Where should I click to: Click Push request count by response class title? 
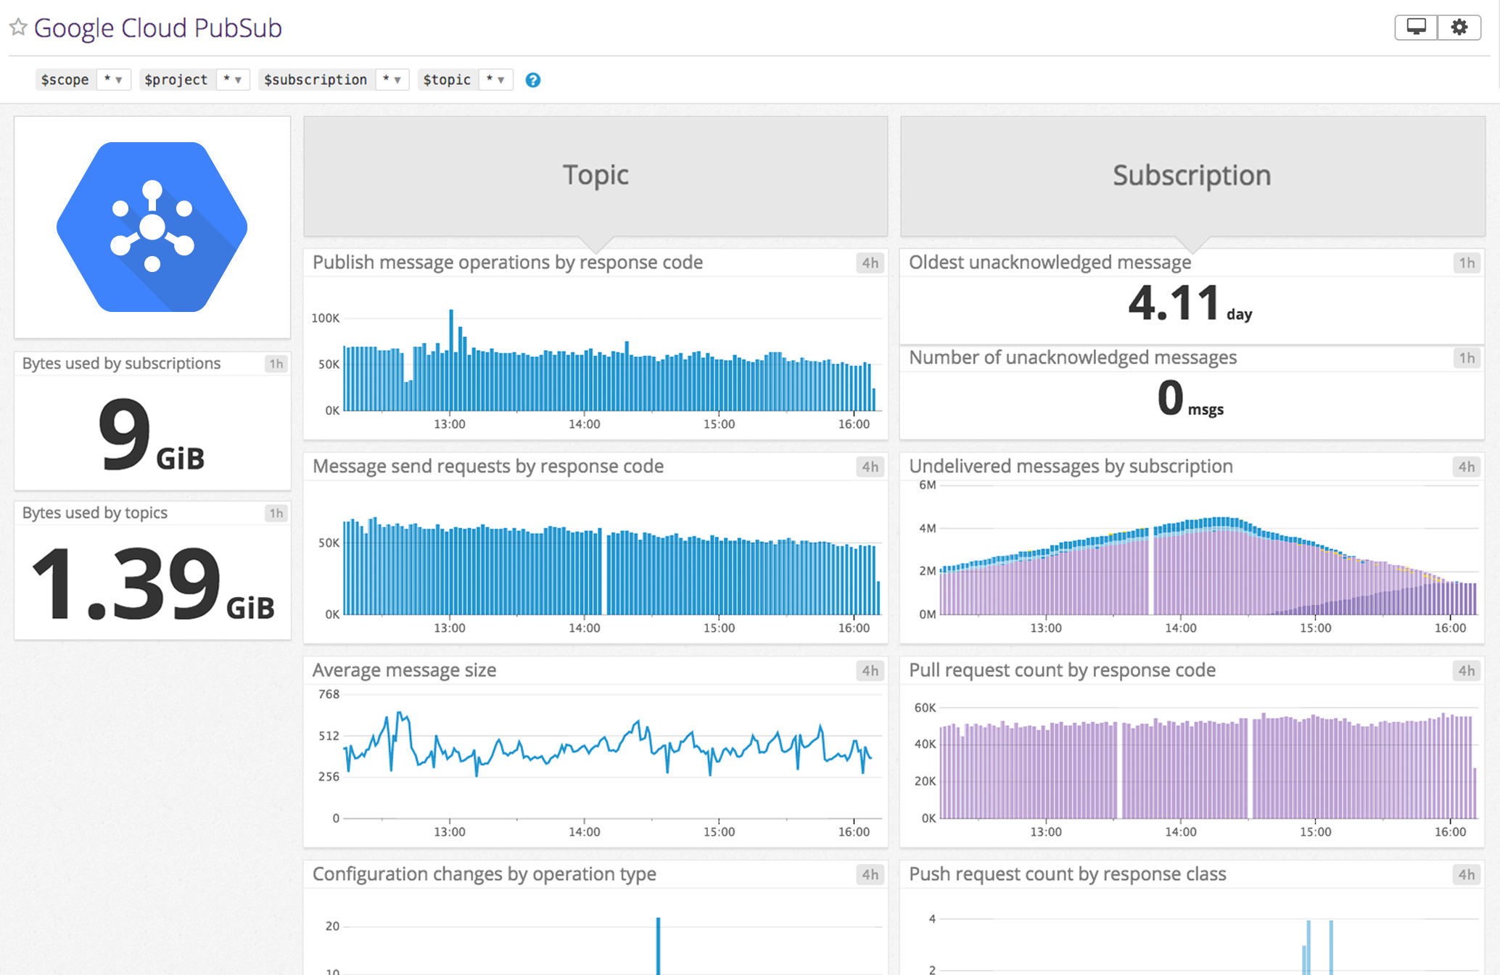coord(1068,874)
